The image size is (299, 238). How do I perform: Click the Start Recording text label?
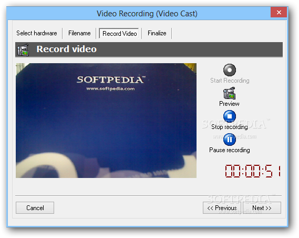[230, 81]
